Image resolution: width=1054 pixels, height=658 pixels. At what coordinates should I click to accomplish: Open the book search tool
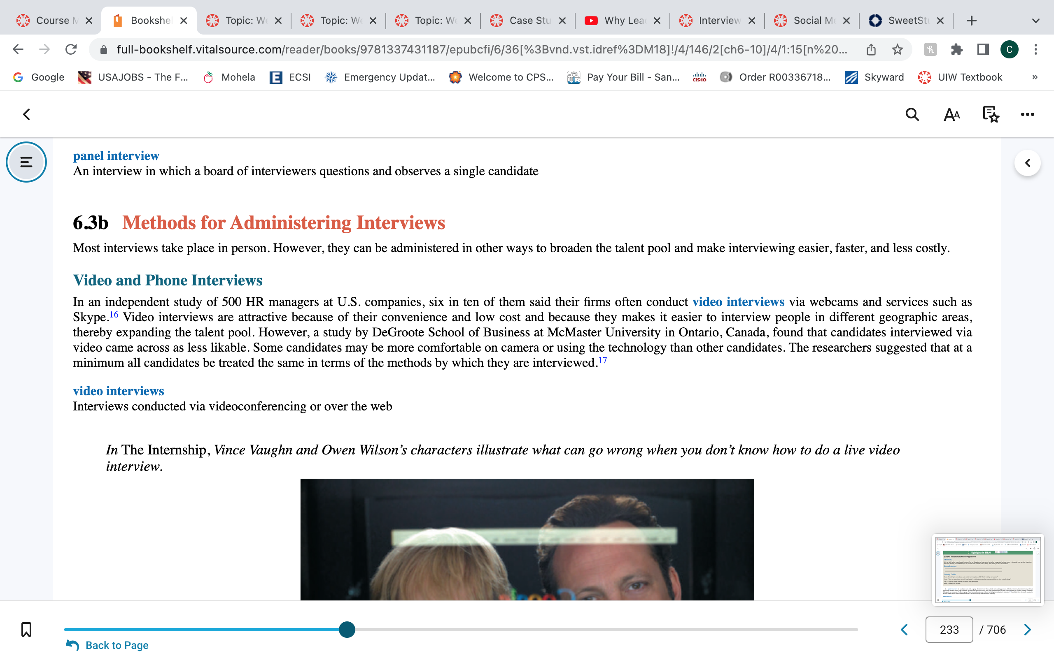tap(912, 114)
